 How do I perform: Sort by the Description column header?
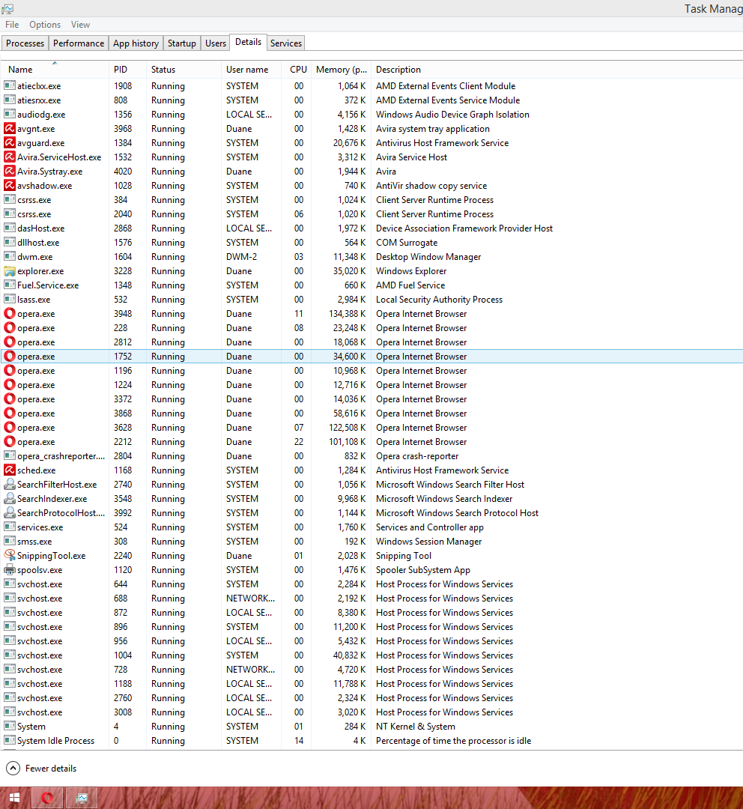(398, 70)
